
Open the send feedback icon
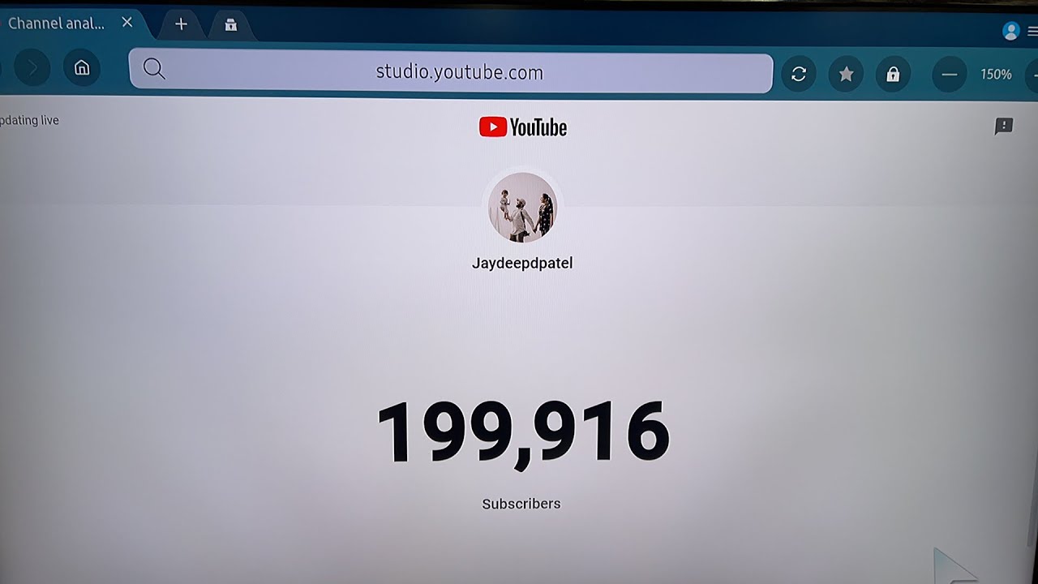[1004, 126]
